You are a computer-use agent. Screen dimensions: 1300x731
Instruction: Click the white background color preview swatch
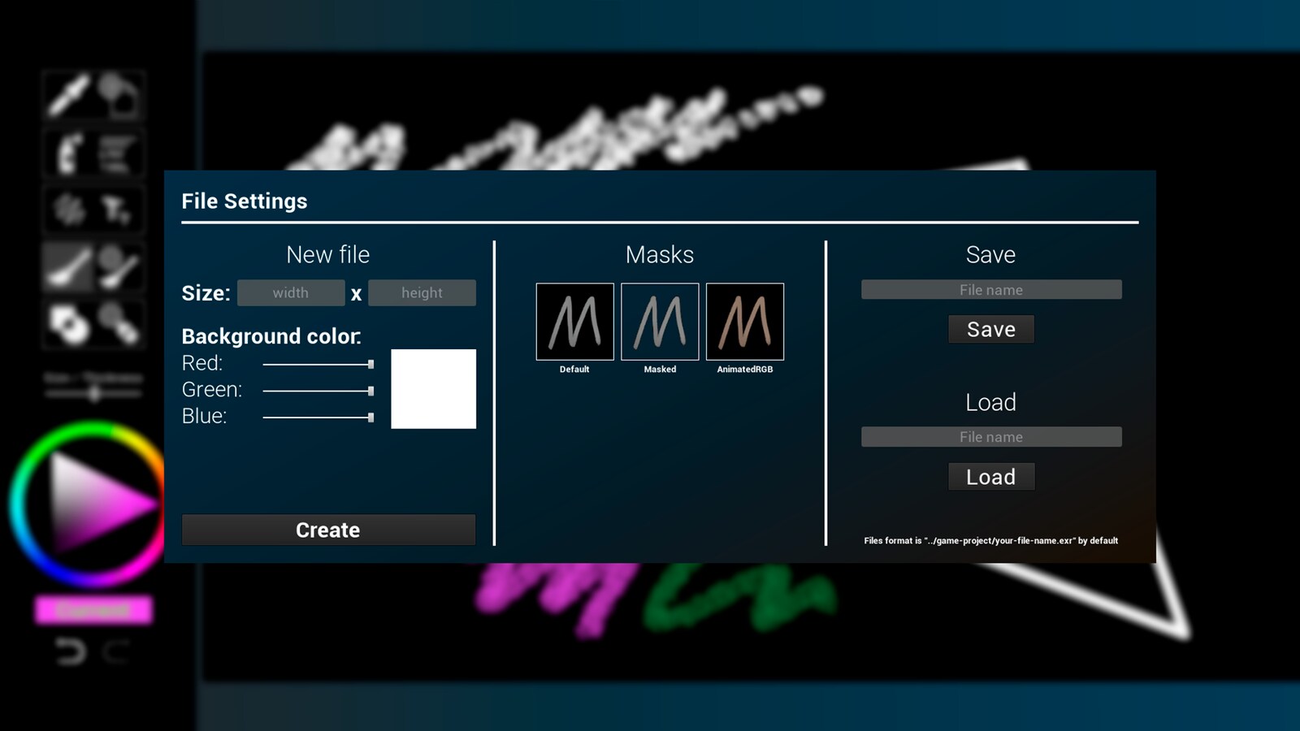(432, 389)
